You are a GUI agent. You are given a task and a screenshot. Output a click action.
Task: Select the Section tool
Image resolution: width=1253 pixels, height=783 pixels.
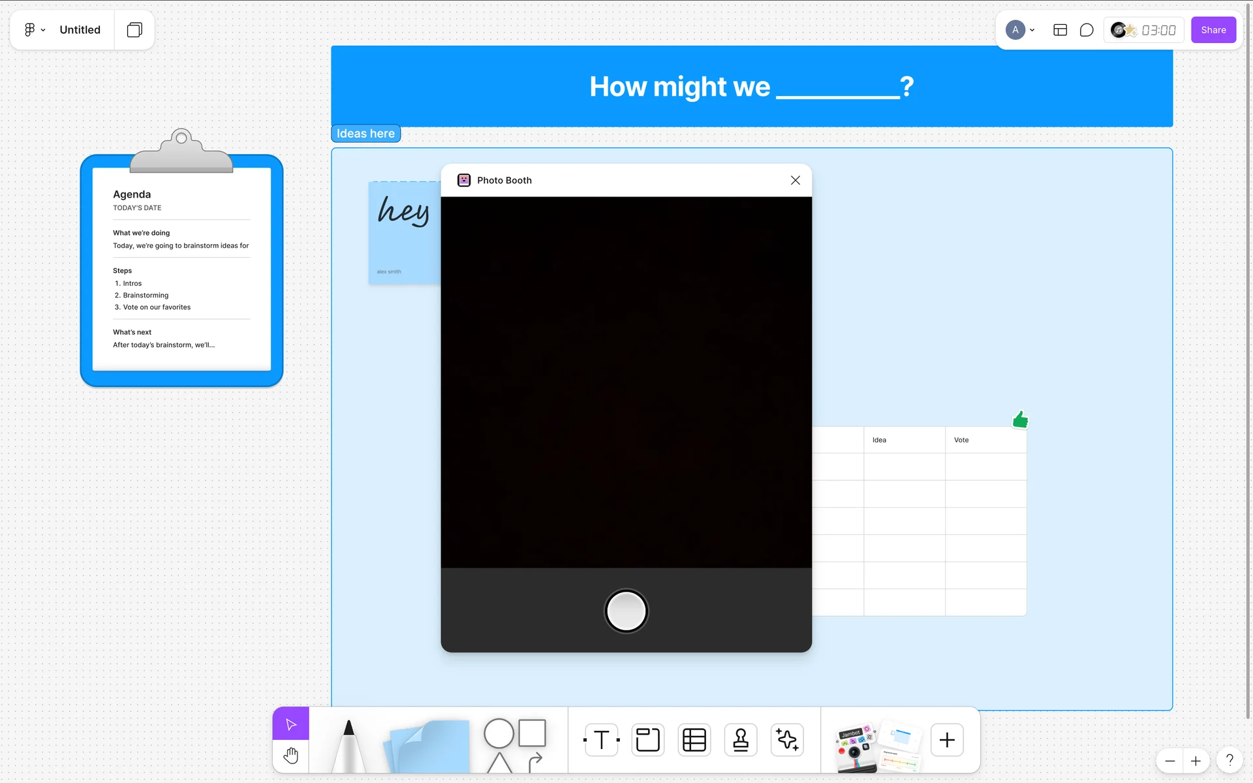click(x=647, y=740)
